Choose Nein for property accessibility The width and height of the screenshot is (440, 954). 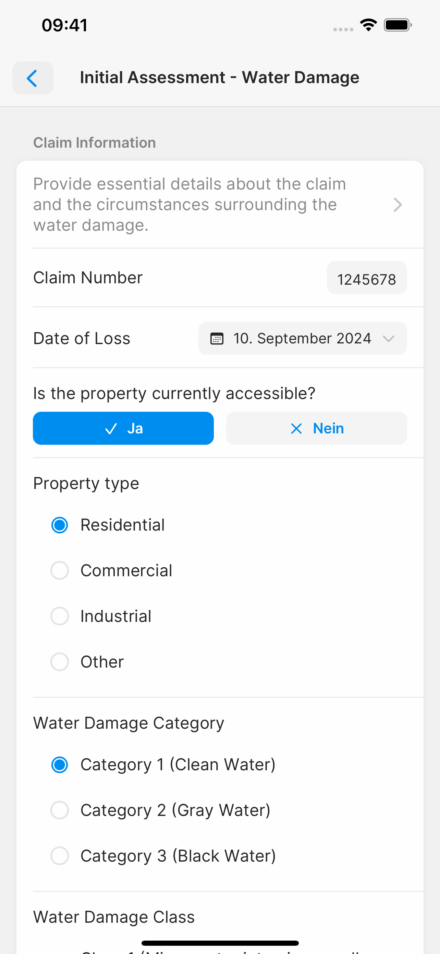(317, 428)
